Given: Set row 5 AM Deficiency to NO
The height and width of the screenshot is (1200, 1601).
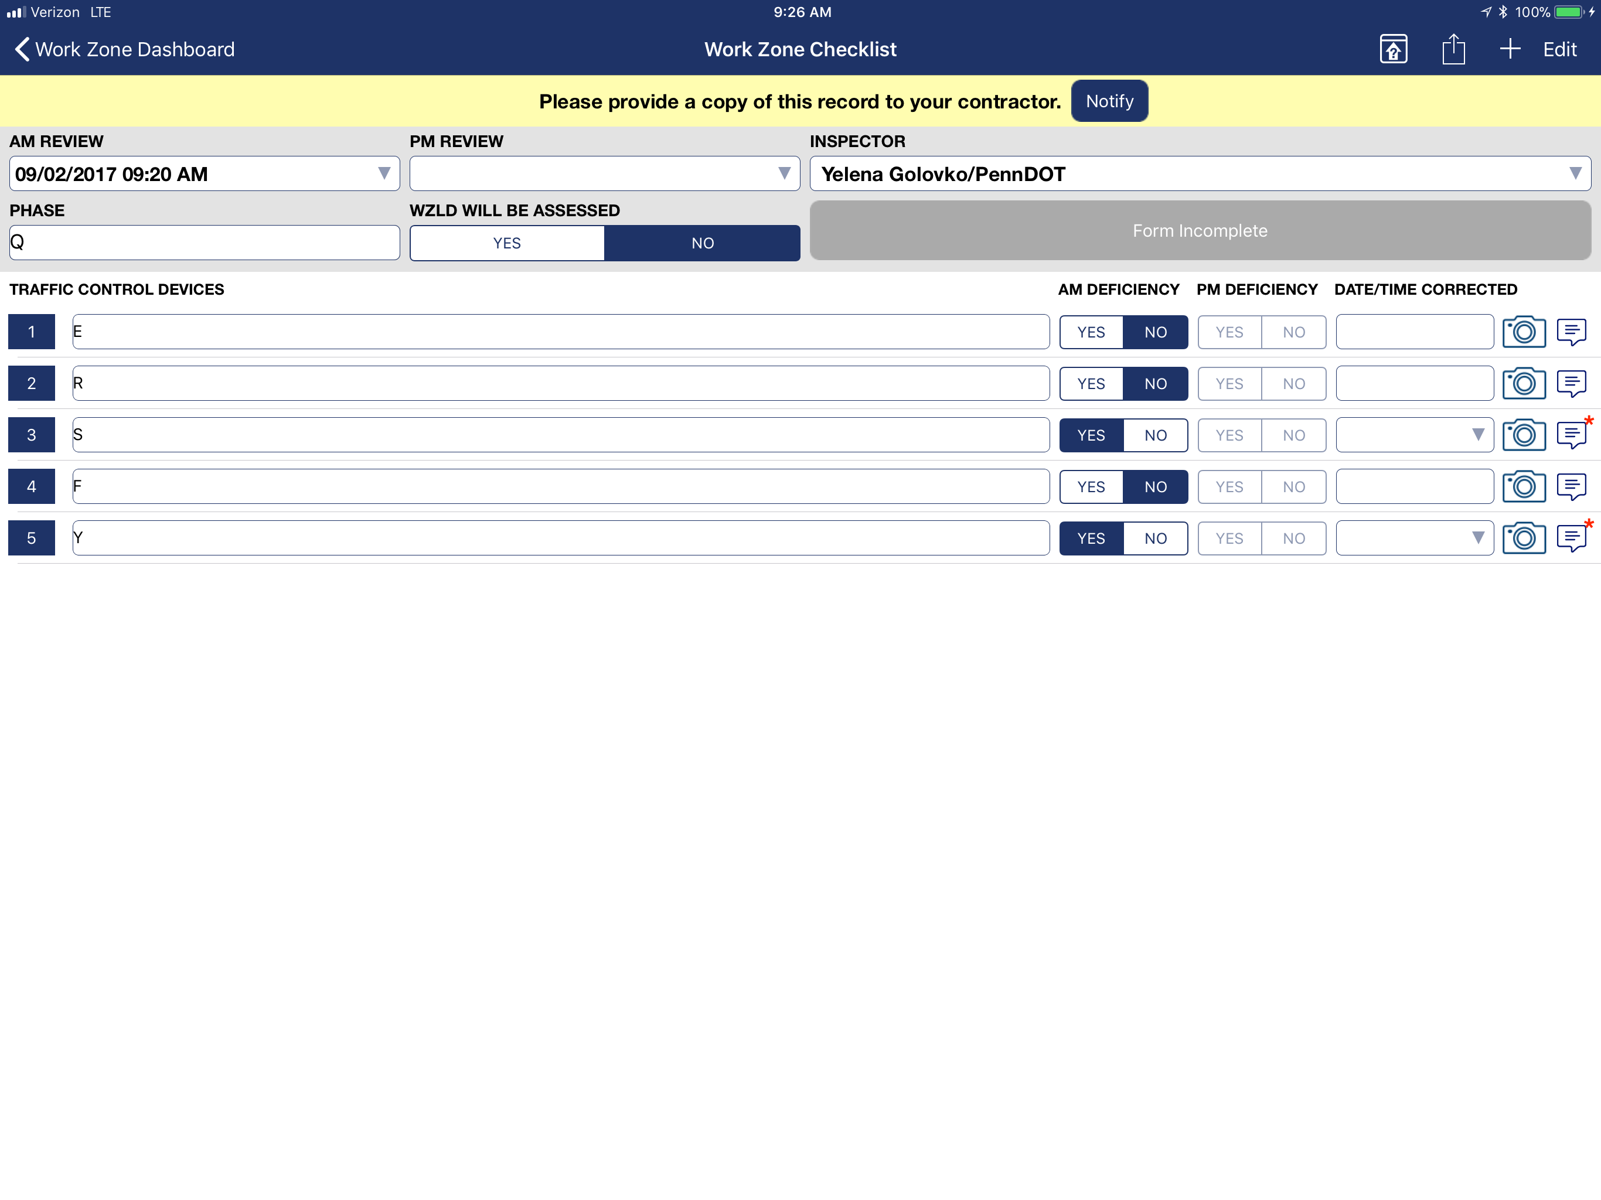Looking at the screenshot, I should 1155,538.
